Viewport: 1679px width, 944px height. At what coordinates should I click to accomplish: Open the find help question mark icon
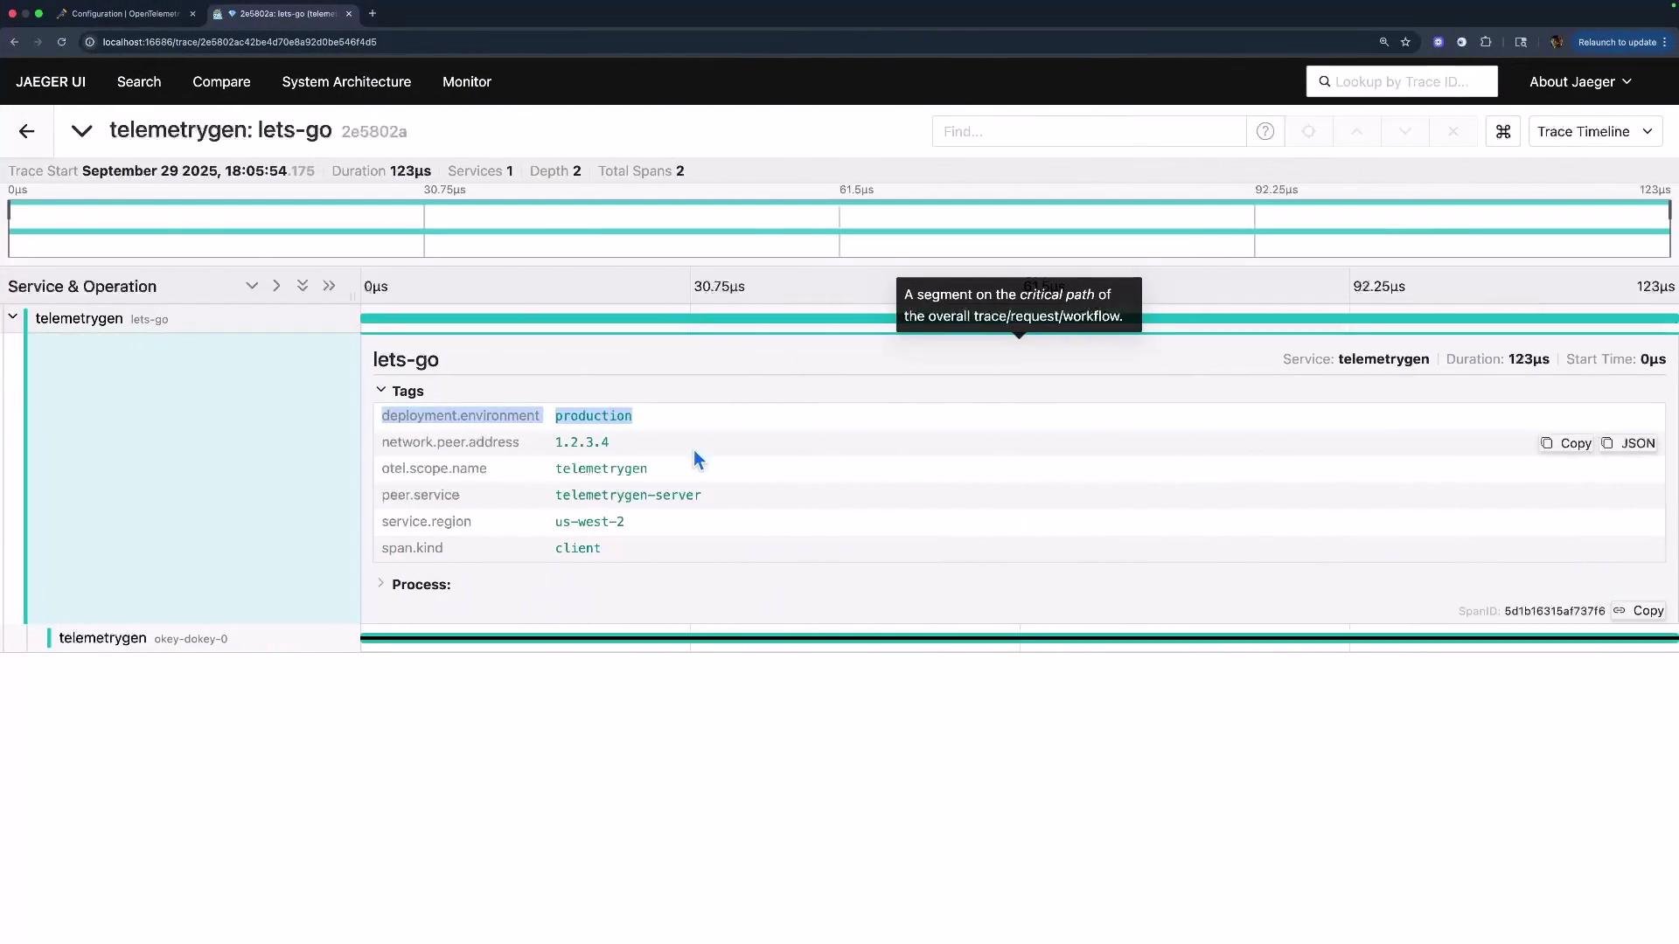[x=1264, y=131]
